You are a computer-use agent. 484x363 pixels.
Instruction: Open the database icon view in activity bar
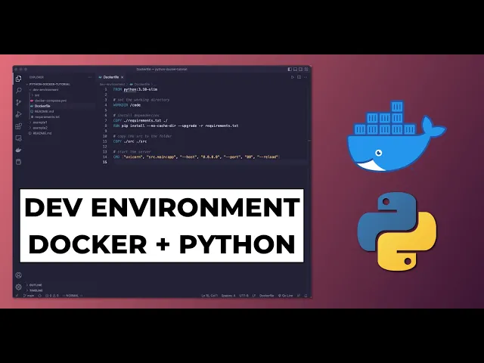pos(18,162)
